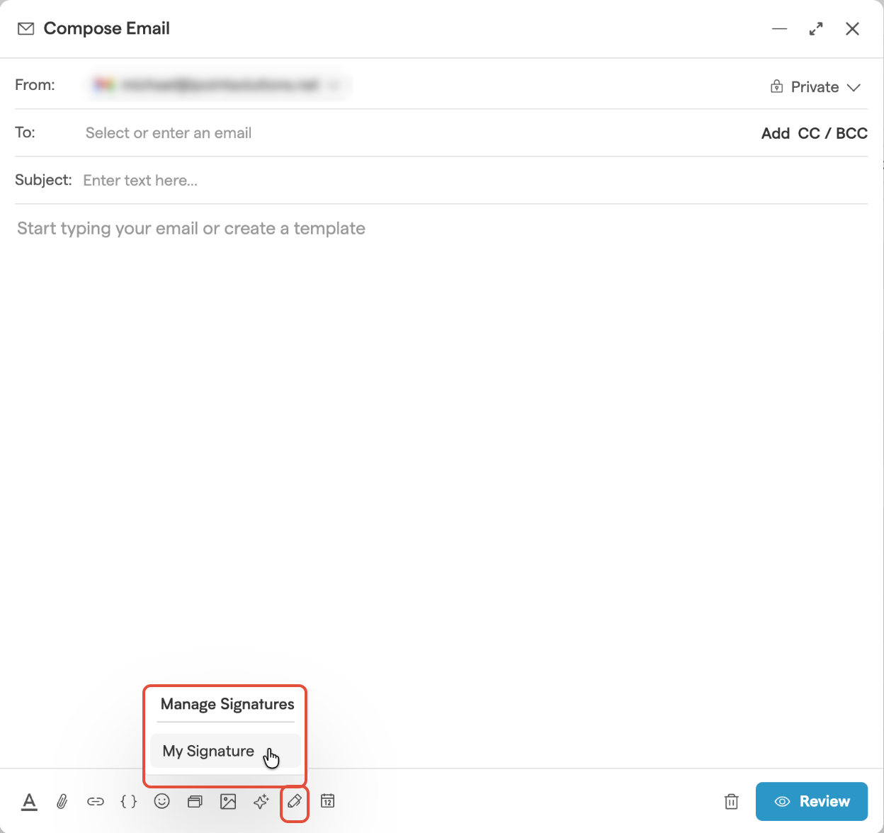Select My Signature from the menu
Image resolution: width=884 pixels, height=833 pixels.
[x=208, y=751]
